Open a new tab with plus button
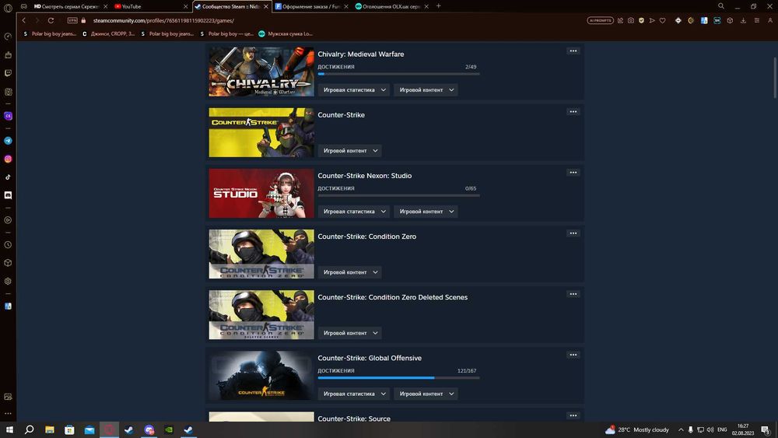This screenshot has height=438, width=778. (439, 6)
